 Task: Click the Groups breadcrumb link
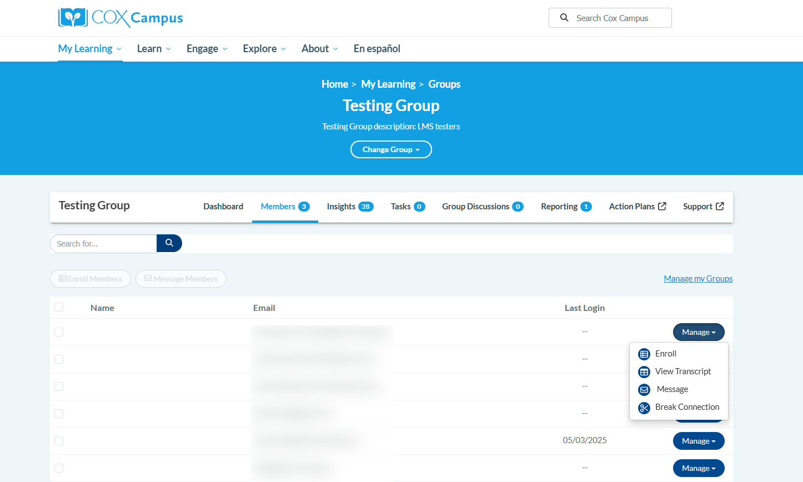coord(444,84)
